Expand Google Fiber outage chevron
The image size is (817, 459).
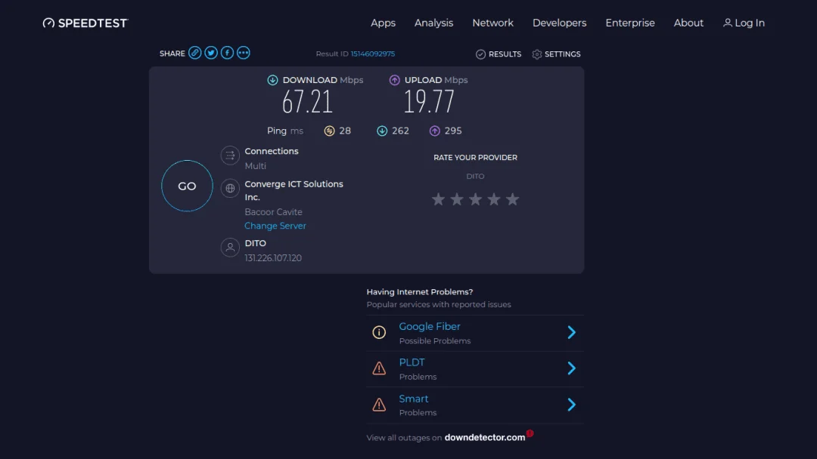pos(572,332)
